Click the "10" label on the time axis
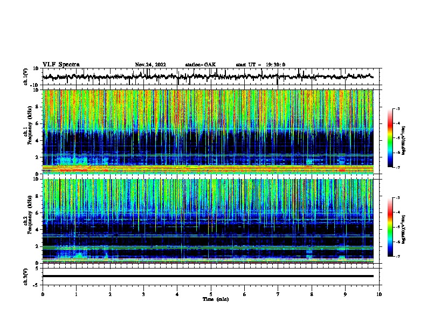The width and height of the screenshot is (427, 330). pyautogui.click(x=379, y=294)
